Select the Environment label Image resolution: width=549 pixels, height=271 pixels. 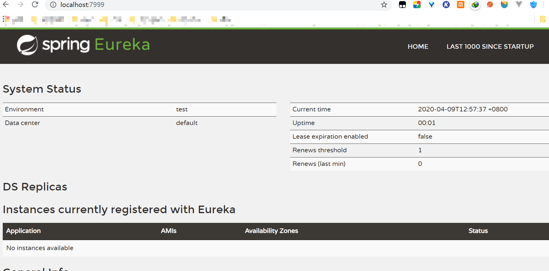tap(24, 109)
